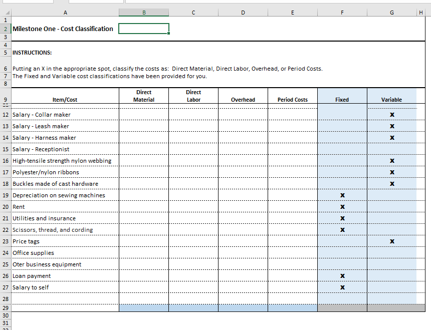
Task: Select row 20 header
Action: tap(6, 207)
